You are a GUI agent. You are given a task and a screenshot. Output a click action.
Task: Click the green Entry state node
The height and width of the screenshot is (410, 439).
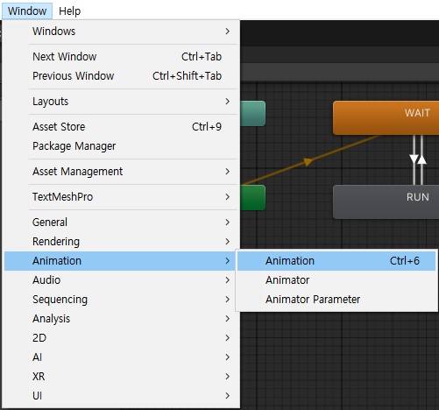pos(253,198)
